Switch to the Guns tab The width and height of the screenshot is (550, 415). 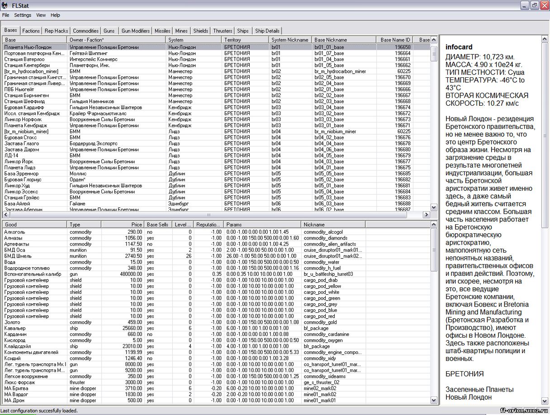[x=109, y=31]
